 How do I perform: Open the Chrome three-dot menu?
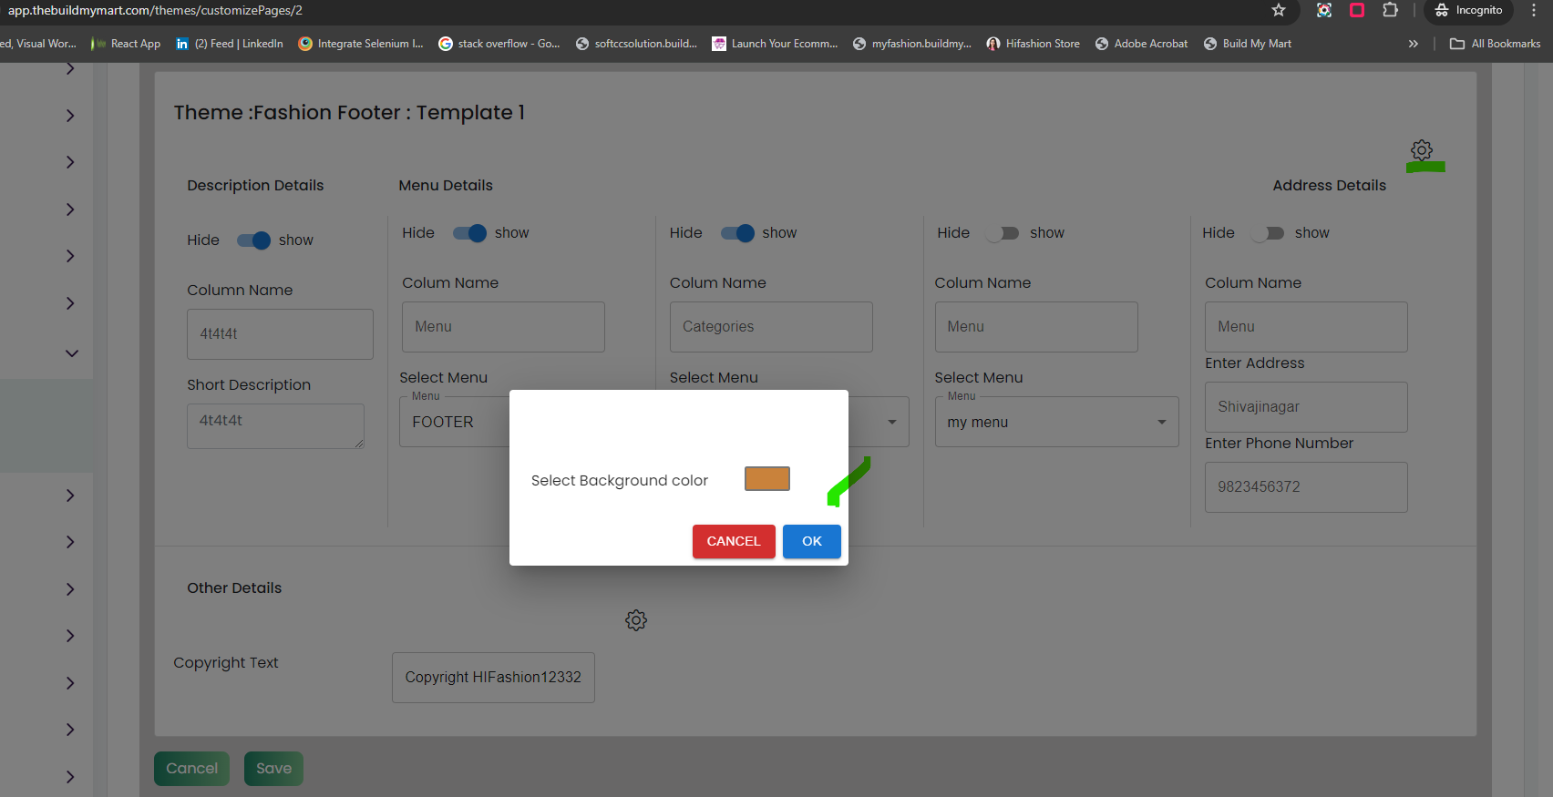(1534, 10)
